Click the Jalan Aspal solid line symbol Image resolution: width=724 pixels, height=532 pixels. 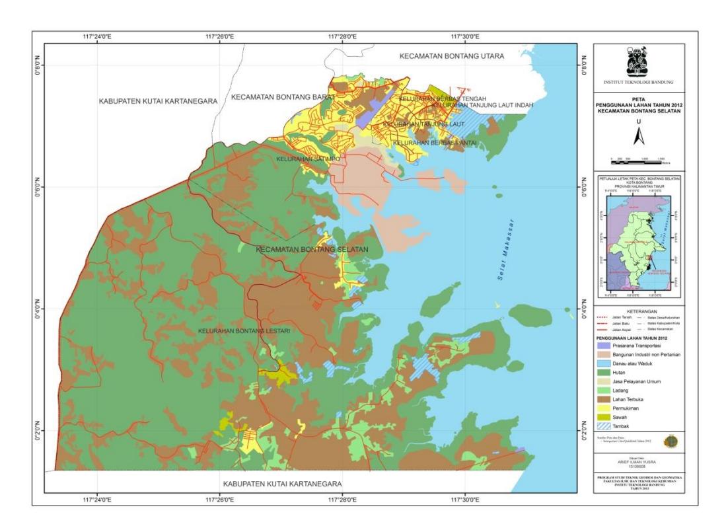602,330
